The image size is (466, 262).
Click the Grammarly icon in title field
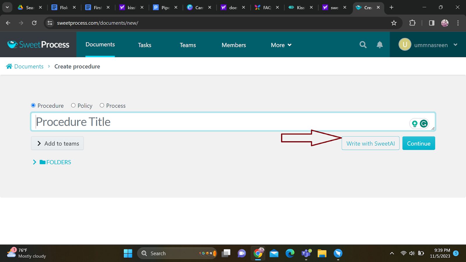click(424, 124)
